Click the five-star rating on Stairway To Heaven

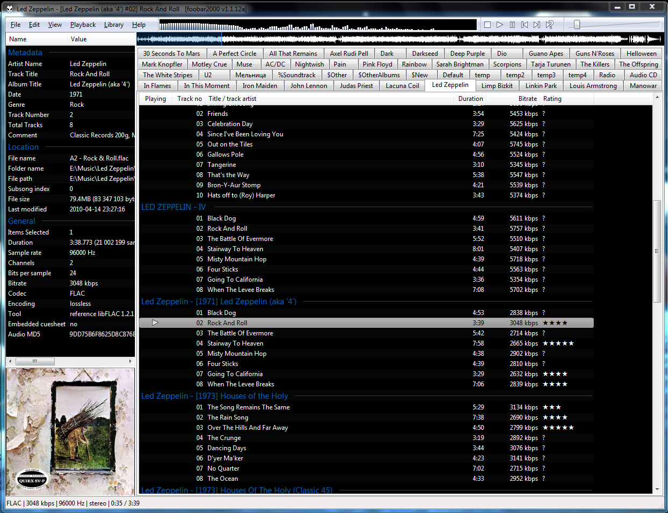click(558, 343)
